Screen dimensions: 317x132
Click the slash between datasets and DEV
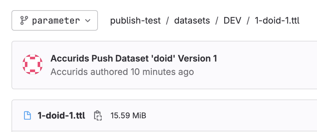217,21
